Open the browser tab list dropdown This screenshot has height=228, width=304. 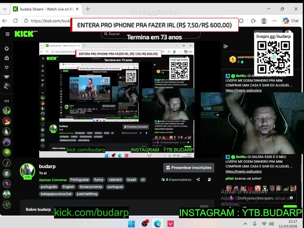pos(5,9)
